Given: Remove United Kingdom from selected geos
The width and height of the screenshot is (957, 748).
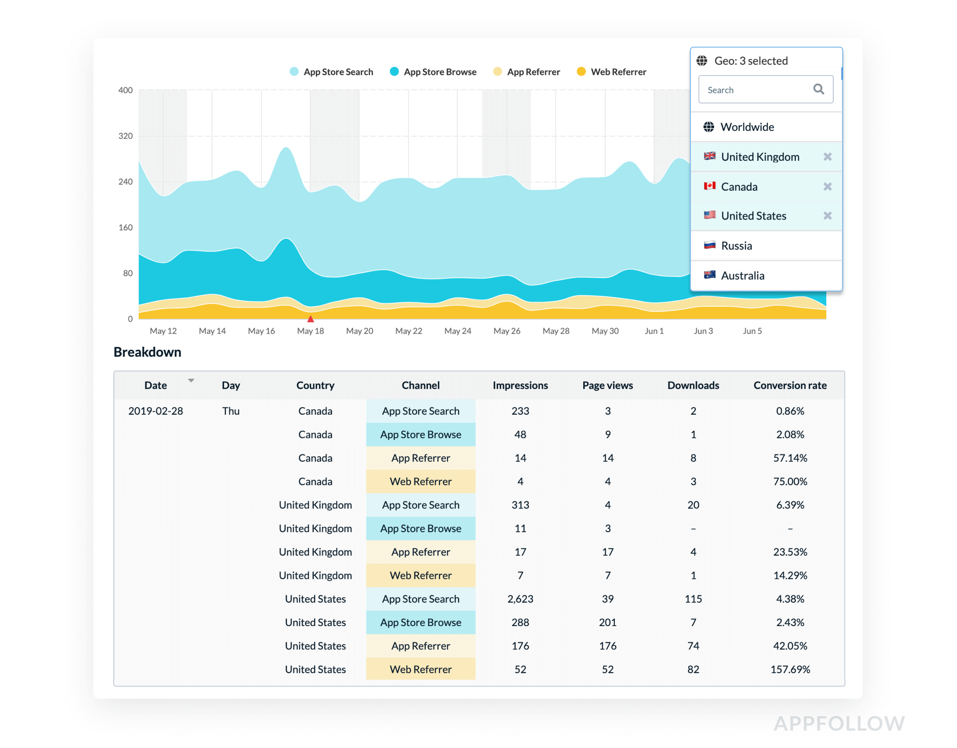Looking at the screenshot, I should [826, 156].
